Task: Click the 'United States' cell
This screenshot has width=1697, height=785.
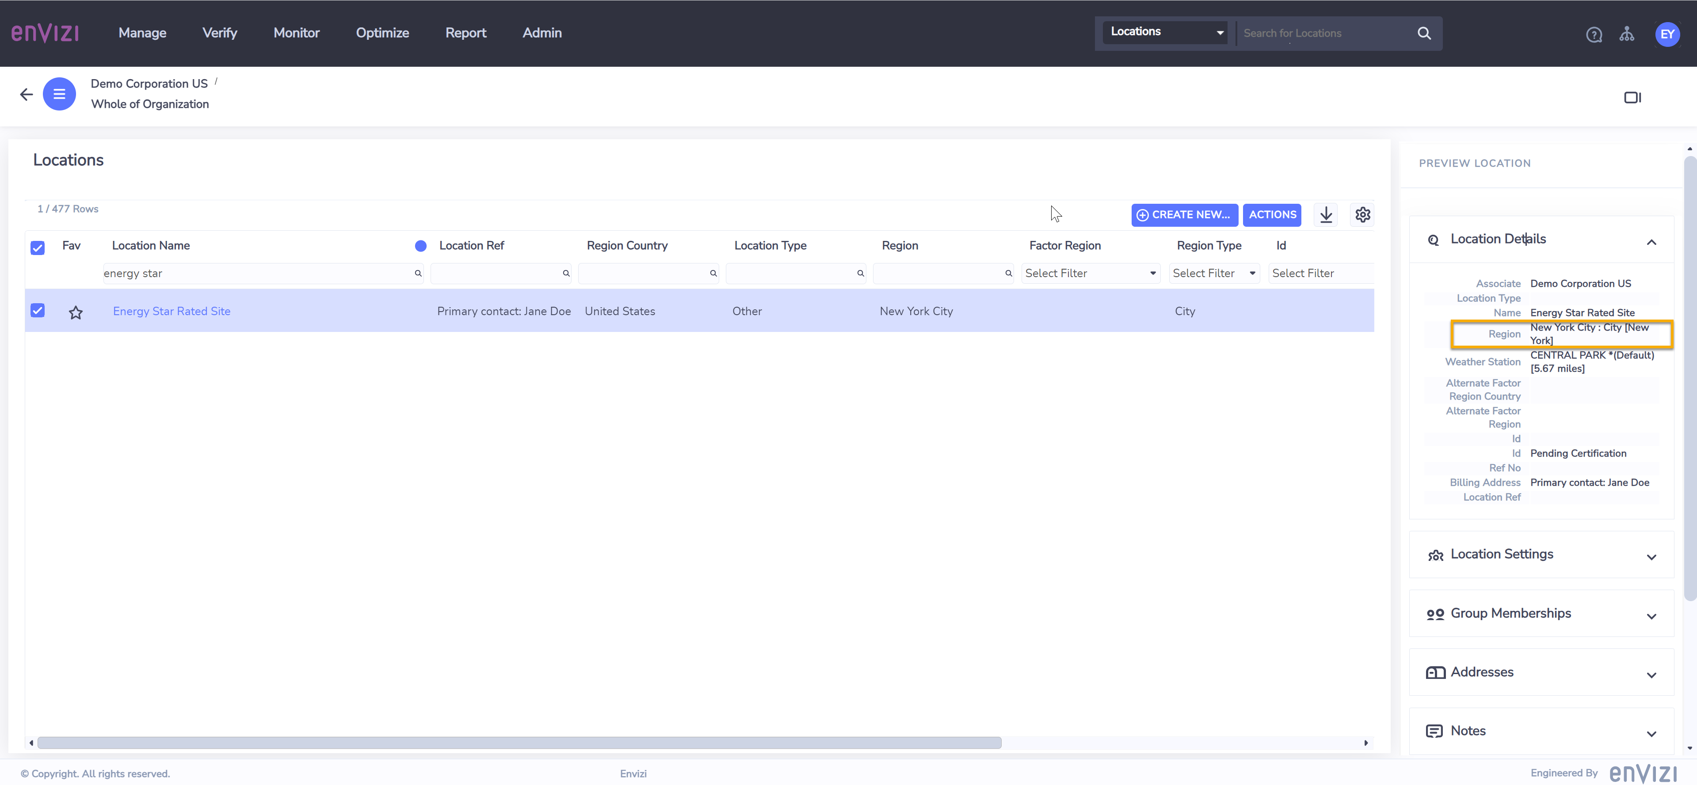Action: click(x=620, y=312)
